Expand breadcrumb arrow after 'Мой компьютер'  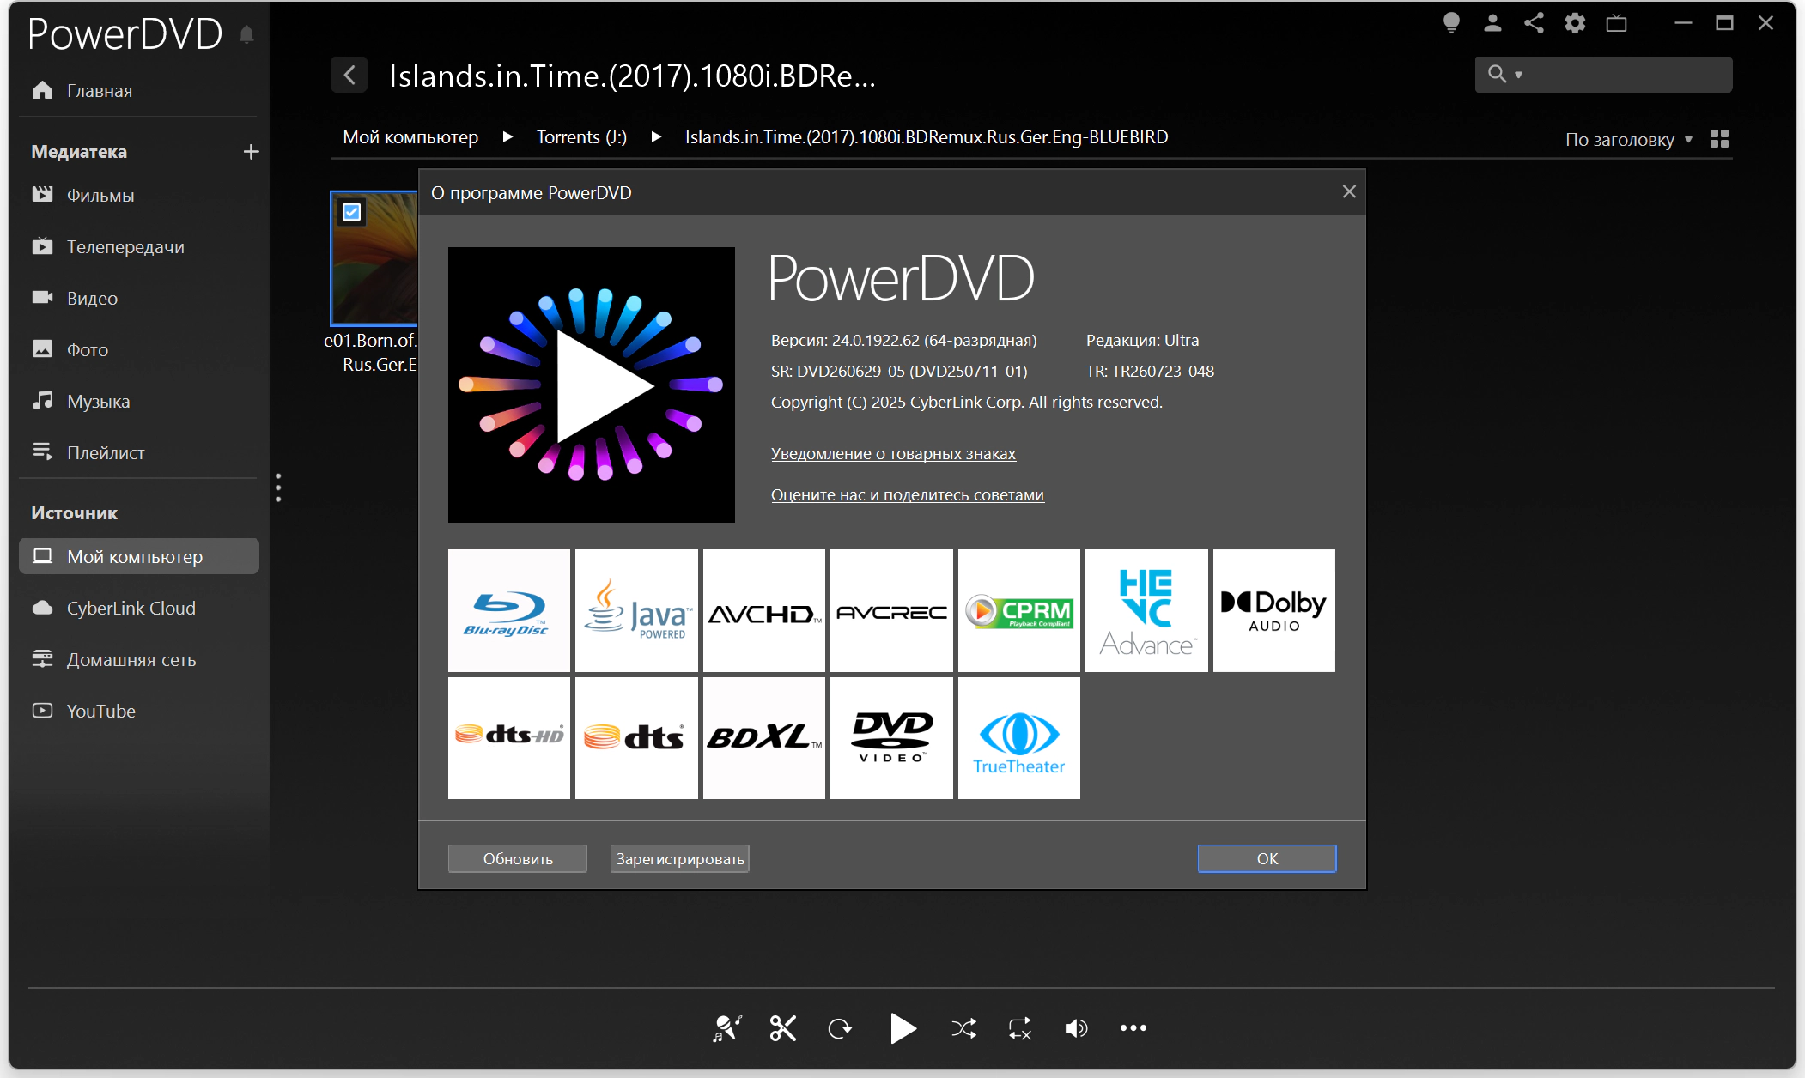point(507,137)
